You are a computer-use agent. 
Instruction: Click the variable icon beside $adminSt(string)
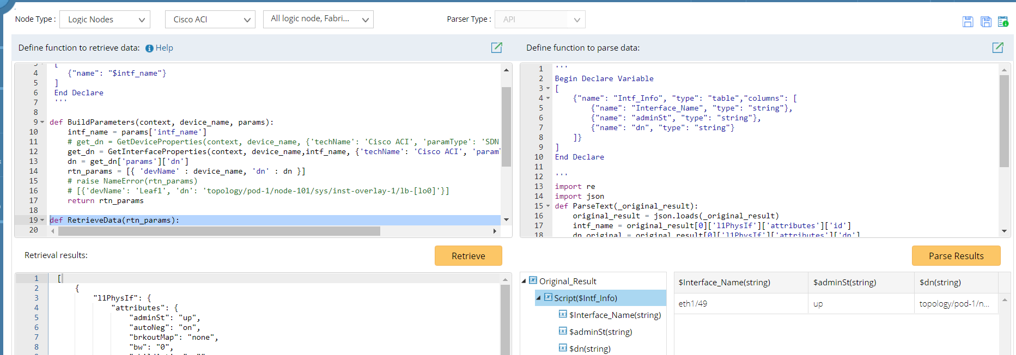563,331
